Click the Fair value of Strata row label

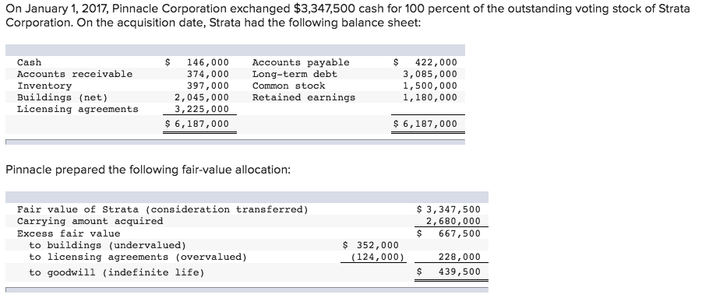pyautogui.click(x=163, y=209)
